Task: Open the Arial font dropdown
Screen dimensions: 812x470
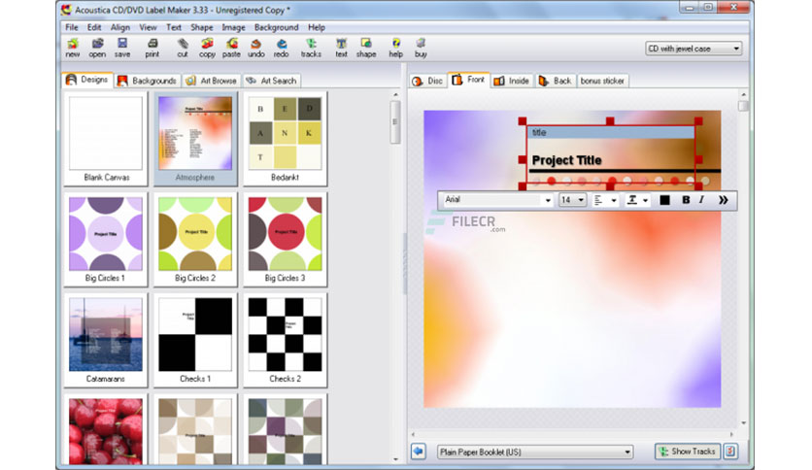Action: 497,200
